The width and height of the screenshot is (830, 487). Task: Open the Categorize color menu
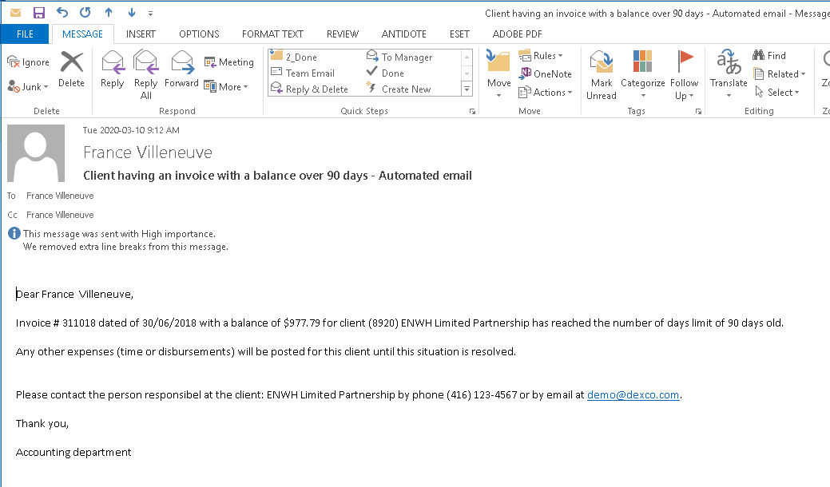[x=642, y=74]
